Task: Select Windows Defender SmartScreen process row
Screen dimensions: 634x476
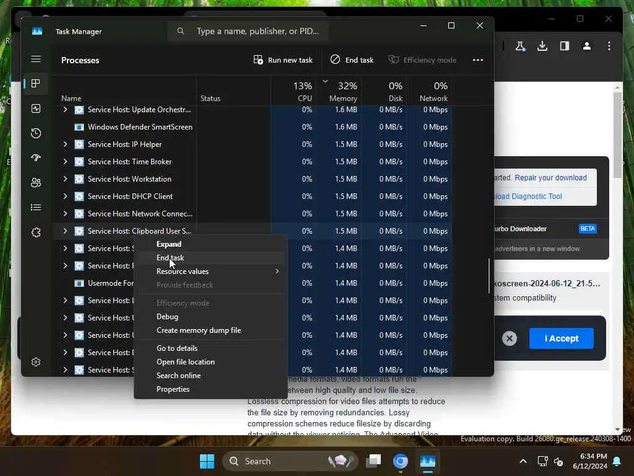Action: point(253,127)
